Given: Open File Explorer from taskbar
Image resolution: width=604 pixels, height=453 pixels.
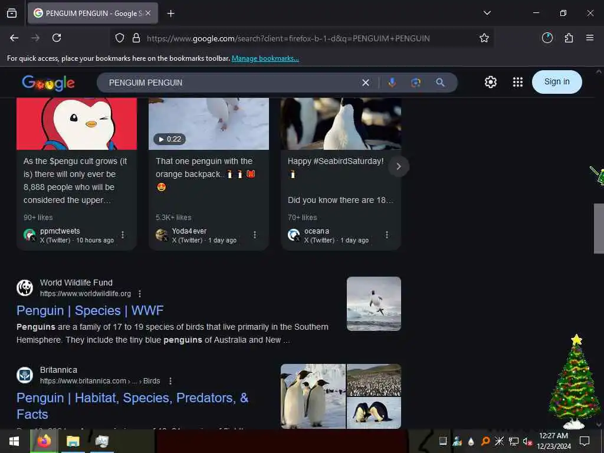Looking at the screenshot, I should pos(73,441).
